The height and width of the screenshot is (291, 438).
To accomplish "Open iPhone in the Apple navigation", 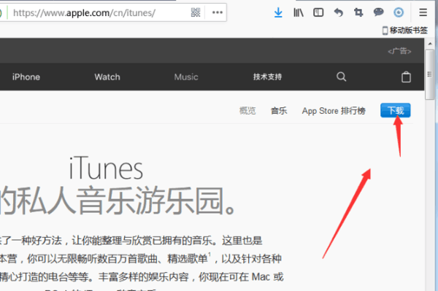I will pyautogui.click(x=26, y=77).
